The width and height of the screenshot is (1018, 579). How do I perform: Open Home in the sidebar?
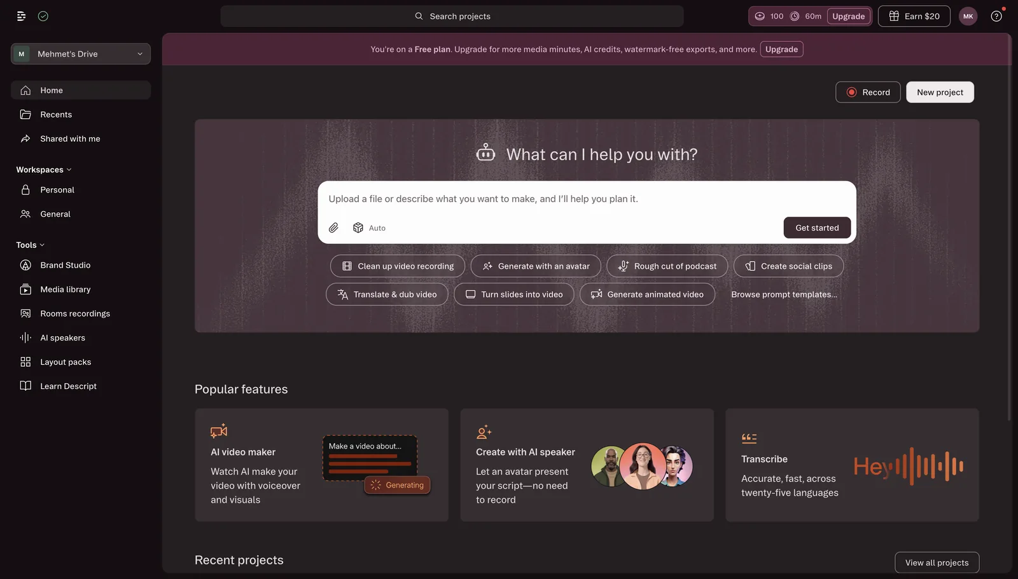pos(81,90)
